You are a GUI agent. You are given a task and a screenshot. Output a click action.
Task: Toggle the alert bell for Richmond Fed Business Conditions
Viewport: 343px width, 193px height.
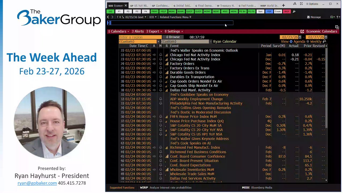click(x=161, y=152)
